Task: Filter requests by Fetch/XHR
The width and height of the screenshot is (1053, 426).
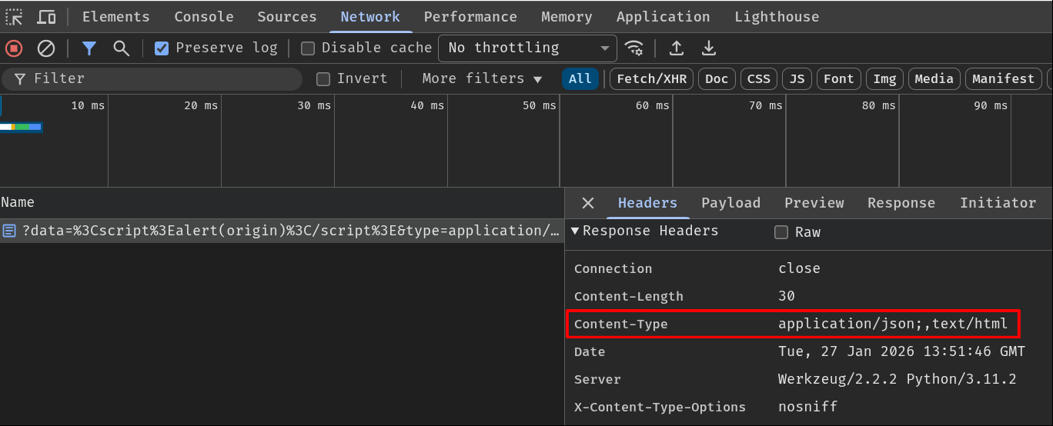Action: pos(651,78)
